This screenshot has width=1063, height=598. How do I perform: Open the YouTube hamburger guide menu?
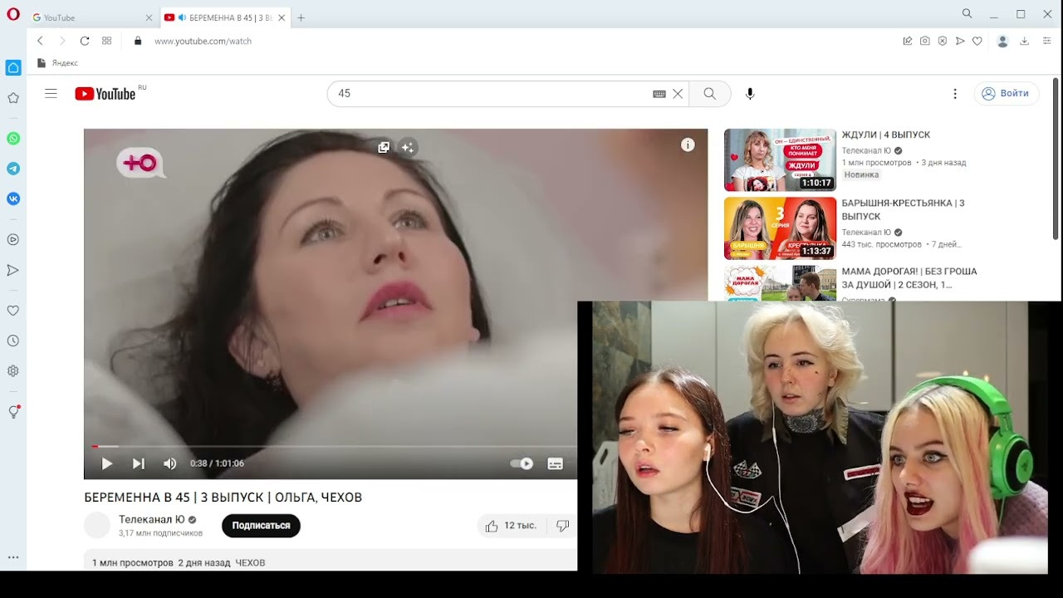pyautogui.click(x=51, y=94)
